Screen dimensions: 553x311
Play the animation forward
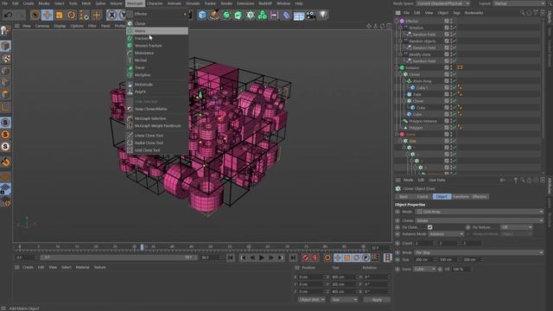point(262,257)
